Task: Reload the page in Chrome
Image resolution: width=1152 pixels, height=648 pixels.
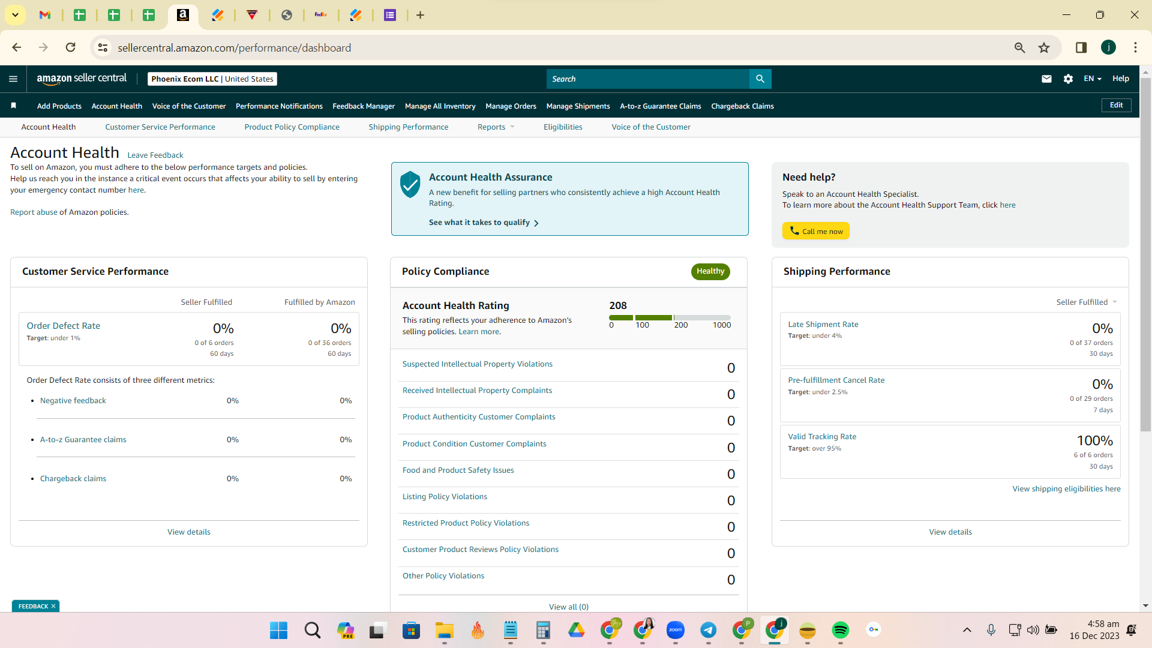Action: point(70,47)
